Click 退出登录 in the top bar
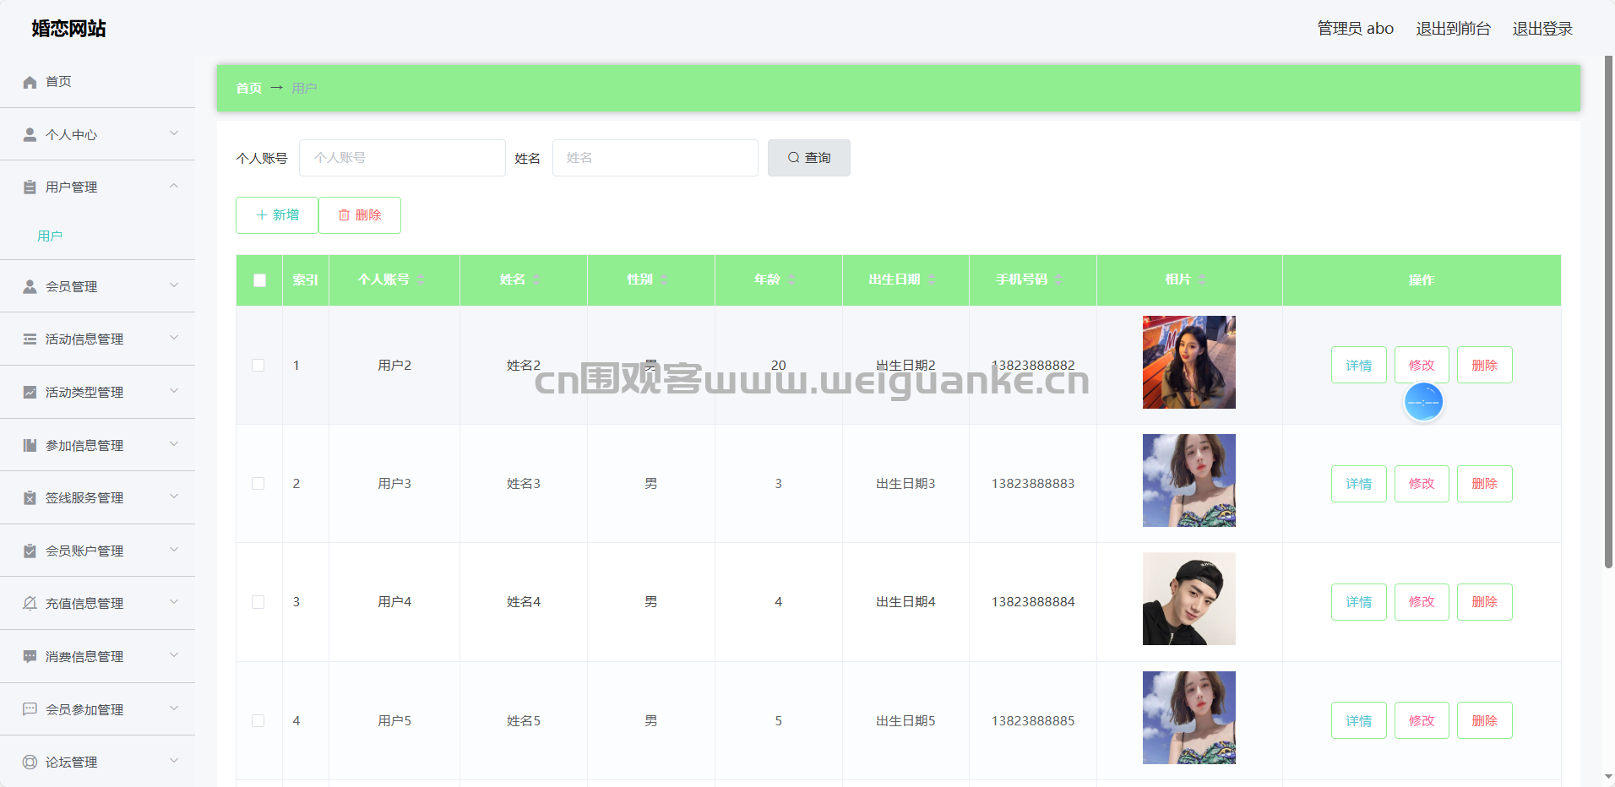This screenshot has height=787, width=1615. pos(1542,29)
